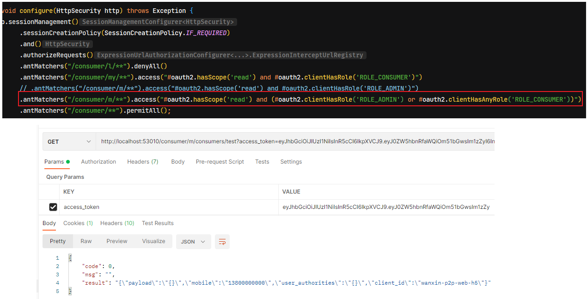Toggle word wrap icon in response body
This screenshot has width=587, height=299.
pyautogui.click(x=222, y=242)
